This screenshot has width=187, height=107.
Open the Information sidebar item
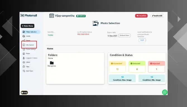(x=28, y=45)
